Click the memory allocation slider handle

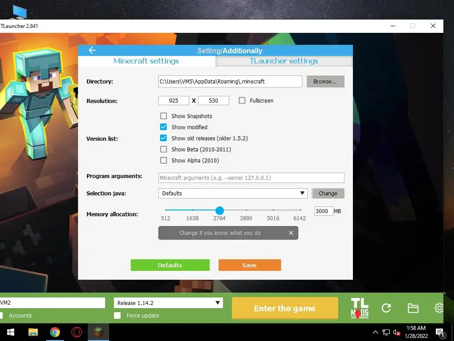219,210
